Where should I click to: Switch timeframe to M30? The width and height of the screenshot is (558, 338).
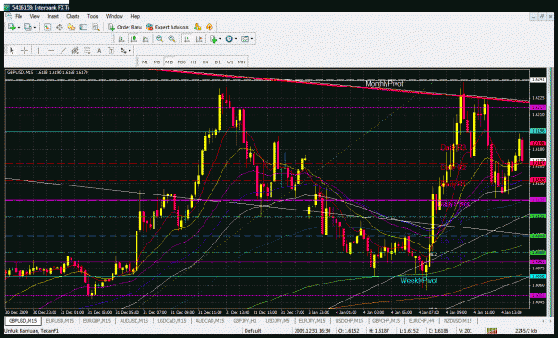[x=181, y=62]
